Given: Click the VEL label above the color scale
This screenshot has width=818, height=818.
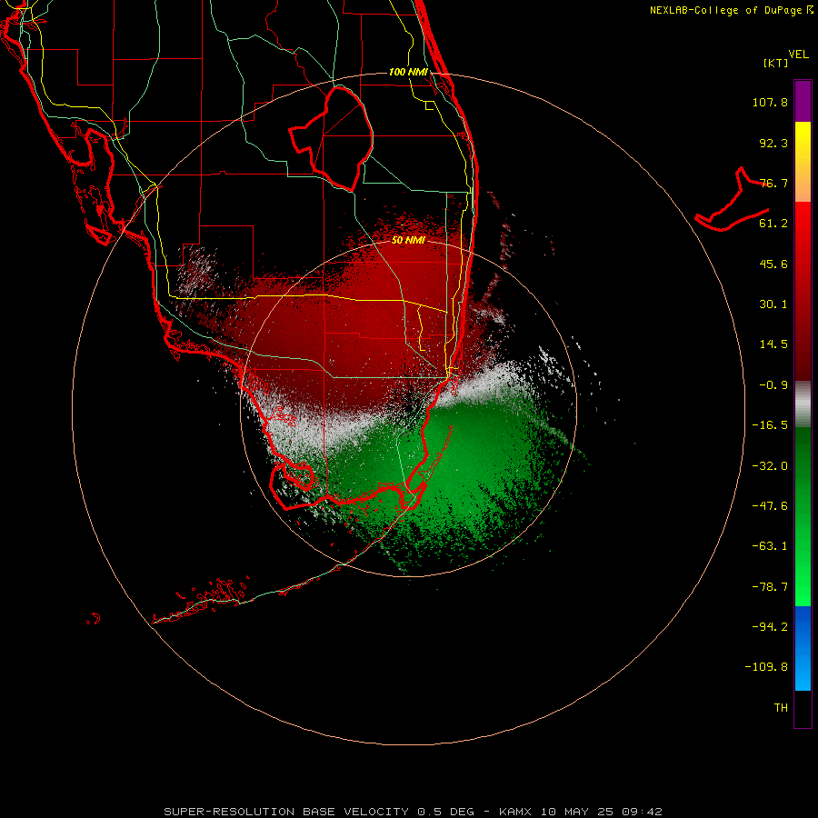Looking at the screenshot, I should [798, 55].
